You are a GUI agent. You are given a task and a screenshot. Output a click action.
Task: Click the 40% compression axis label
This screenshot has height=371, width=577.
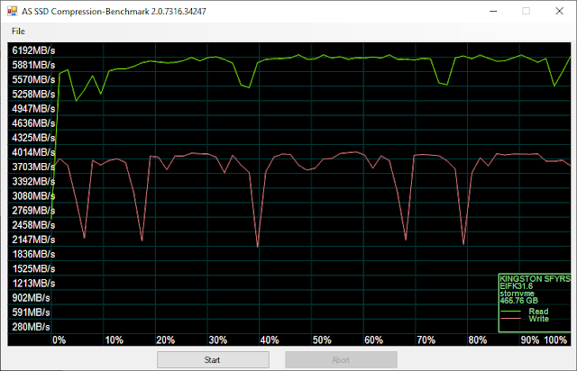click(270, 340)
